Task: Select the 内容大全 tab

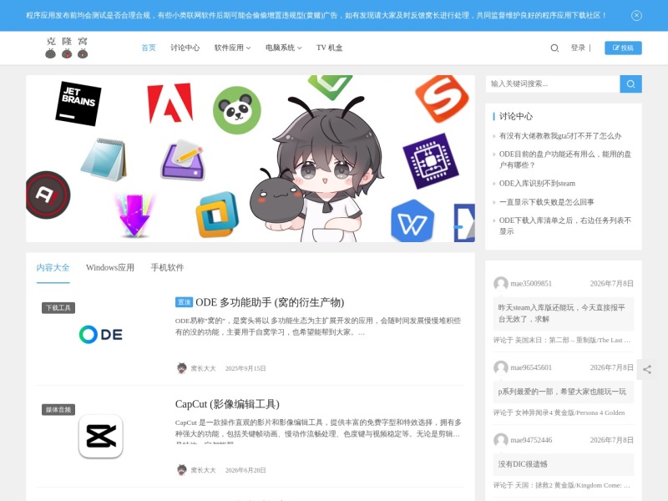Action: click(x=53, y=267)
